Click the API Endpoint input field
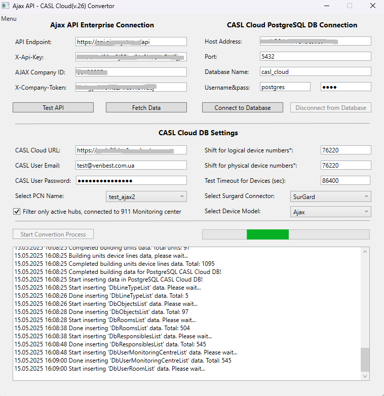Image resolution: width=384 pixels, height=396 pixels. (x=131, y=42)
